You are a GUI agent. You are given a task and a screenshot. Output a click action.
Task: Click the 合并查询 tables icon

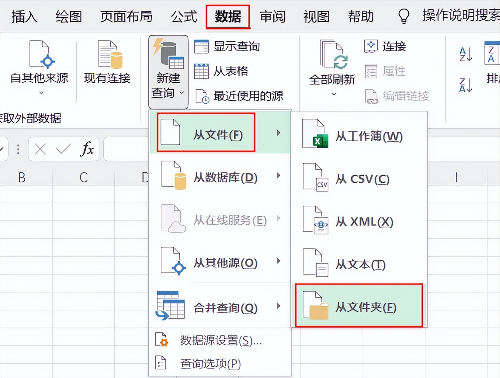(x=170, y=306)
